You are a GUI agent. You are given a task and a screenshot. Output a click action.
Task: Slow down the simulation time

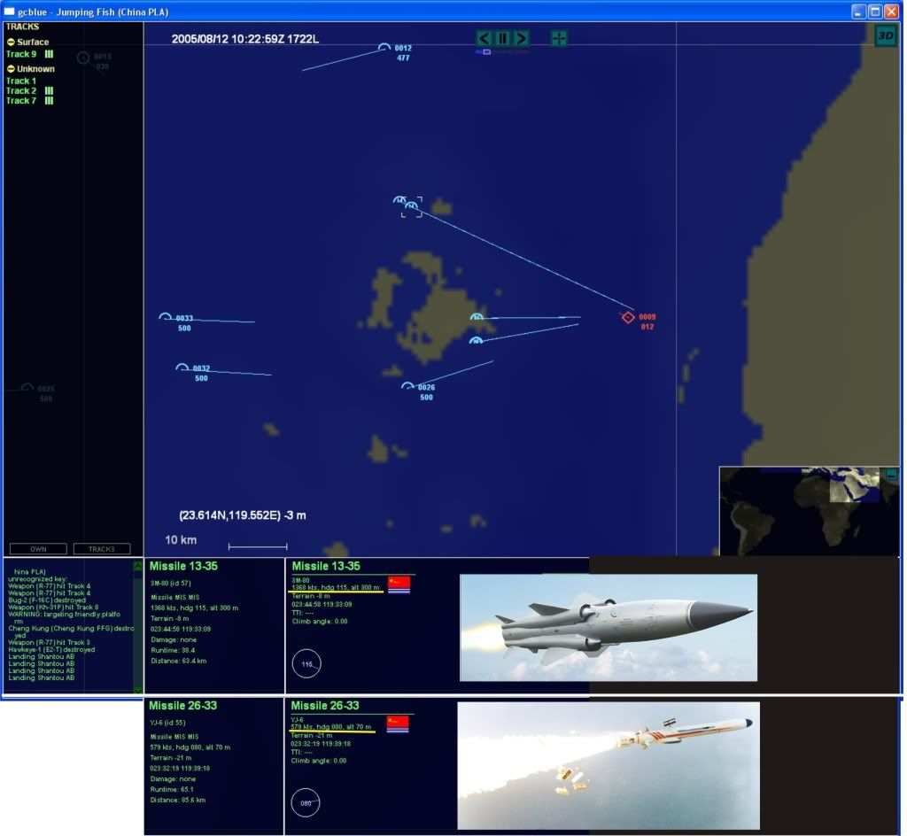pyautogui.click(x=484, y=38)
